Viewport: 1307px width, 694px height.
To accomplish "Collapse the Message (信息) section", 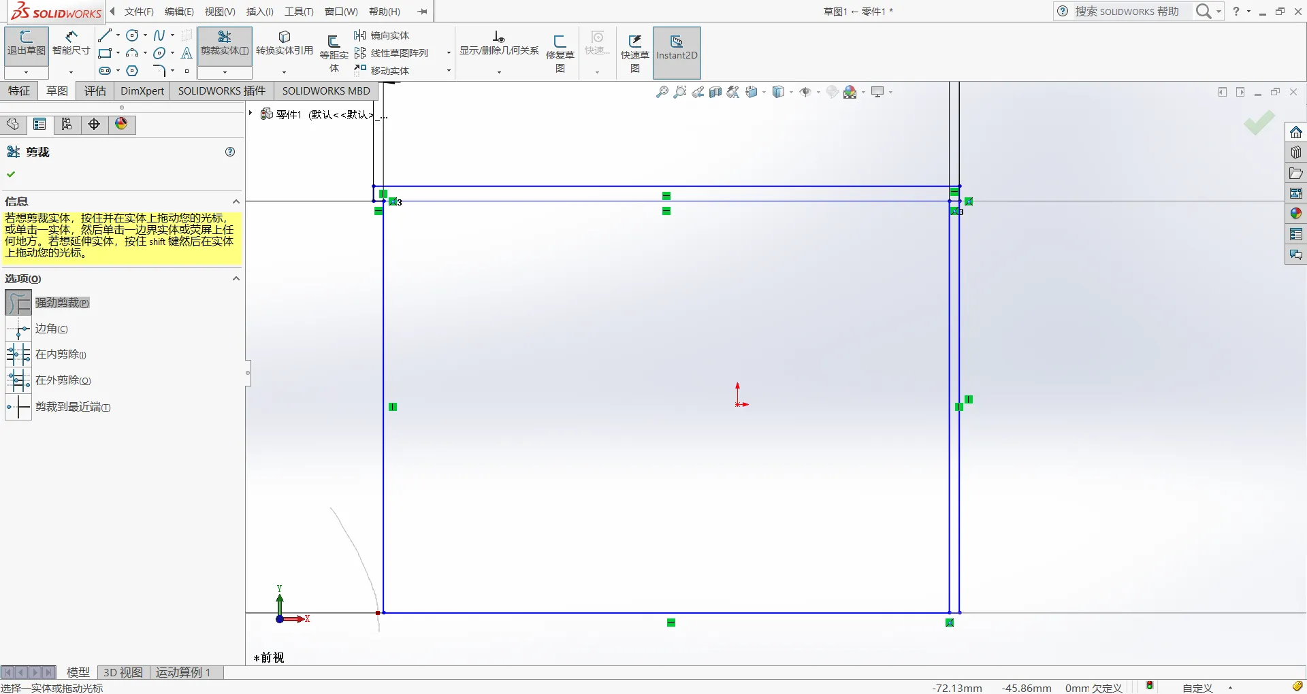I will 236,201.
